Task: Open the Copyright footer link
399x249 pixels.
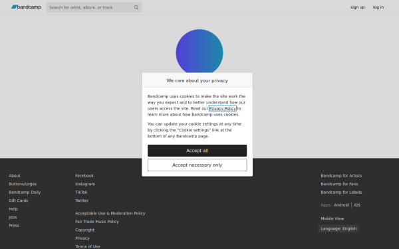Action: click(x=84, y=230)
